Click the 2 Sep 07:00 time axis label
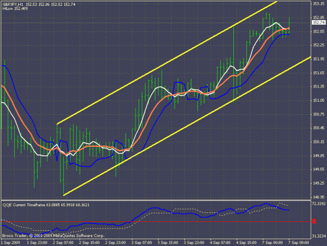Viewport: 327px width, 246px height. (x=63, y=242)
